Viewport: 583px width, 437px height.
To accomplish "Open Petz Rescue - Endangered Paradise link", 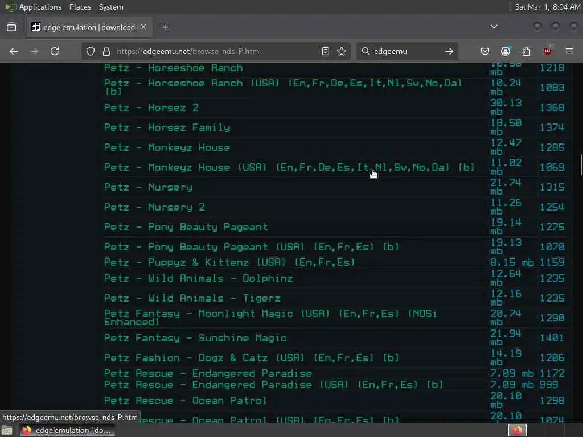I will coord(208,373).
